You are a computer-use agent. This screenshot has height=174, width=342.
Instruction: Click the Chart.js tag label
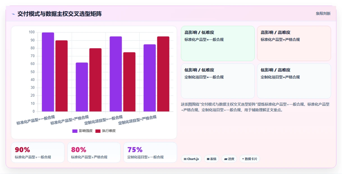193,159
